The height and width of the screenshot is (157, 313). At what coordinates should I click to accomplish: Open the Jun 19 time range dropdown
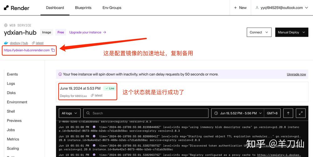click(x=238, y=113)
